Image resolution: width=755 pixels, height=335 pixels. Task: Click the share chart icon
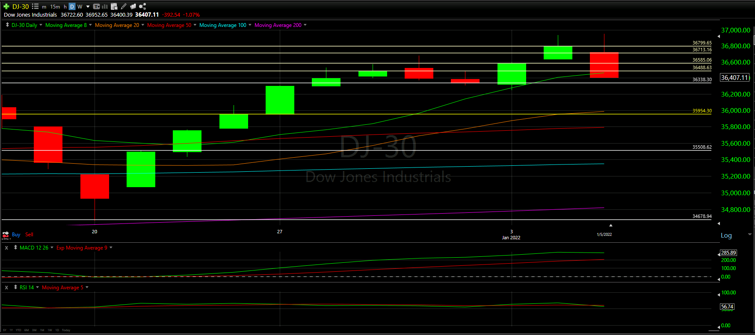[x=142, y=6]
